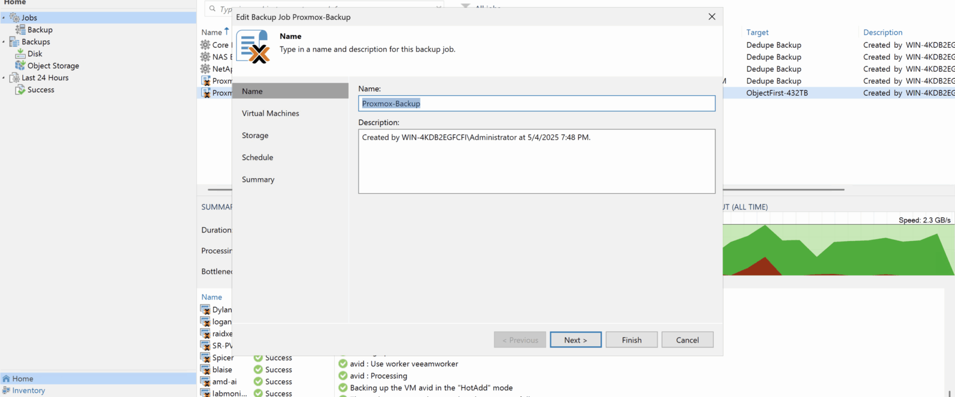The height and width of the screenshot is (397, 955).
Task: Collapse the Last 24 Hours tree node
Action: (3, 77)
